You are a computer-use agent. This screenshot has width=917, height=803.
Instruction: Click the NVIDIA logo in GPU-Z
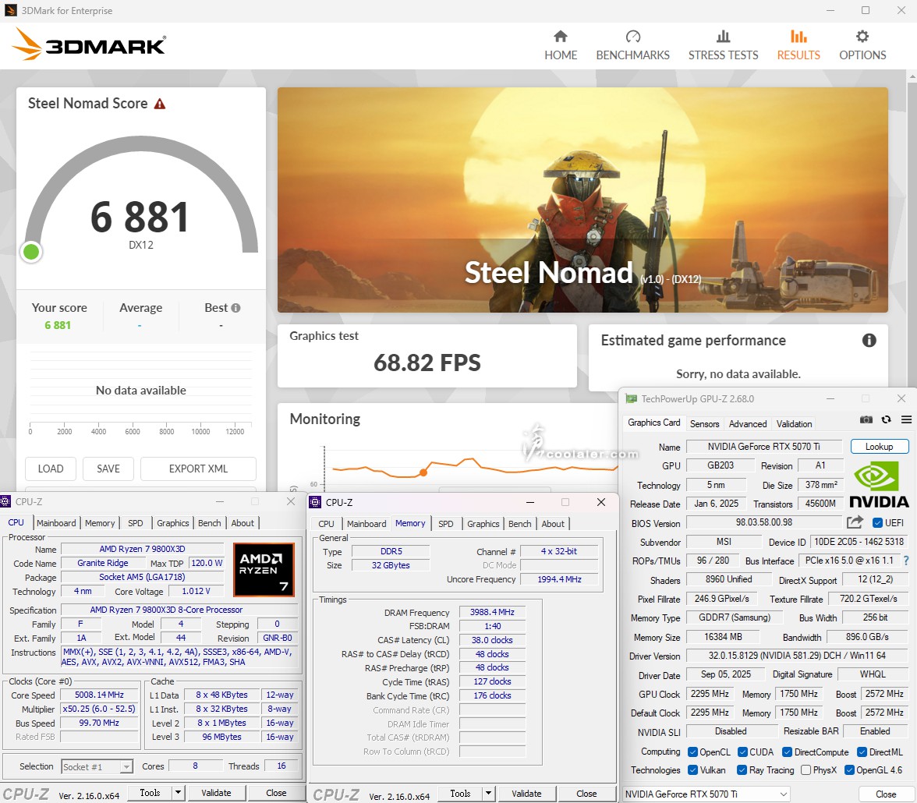879,485
